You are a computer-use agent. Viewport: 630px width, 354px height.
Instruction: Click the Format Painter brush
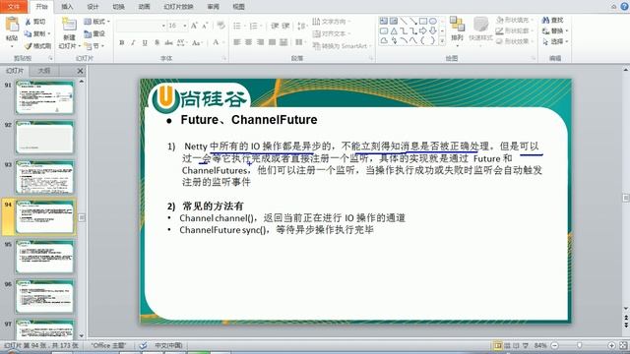[x=29, y=46]
